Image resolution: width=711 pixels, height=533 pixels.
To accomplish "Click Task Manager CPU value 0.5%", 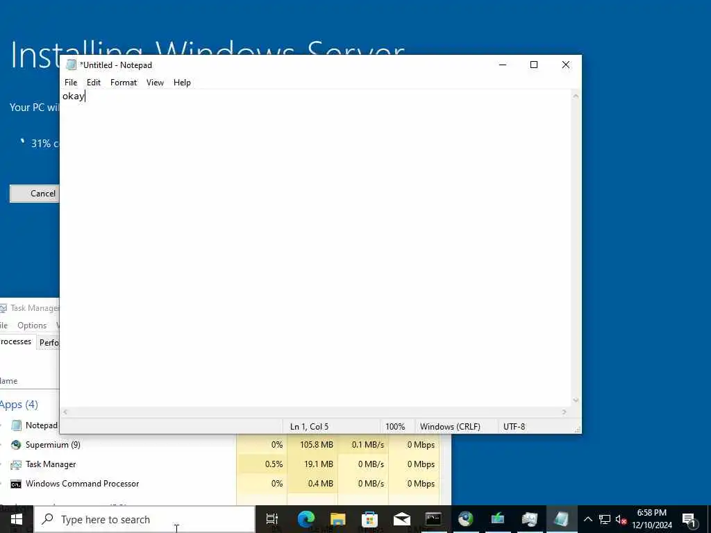I will point(274,464).
